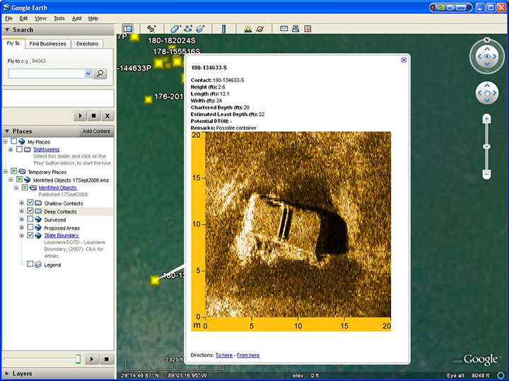Viewport: 509px width, 381px height.
Task: Collapse the Places panel triangle
Action: tap(7, 131)
